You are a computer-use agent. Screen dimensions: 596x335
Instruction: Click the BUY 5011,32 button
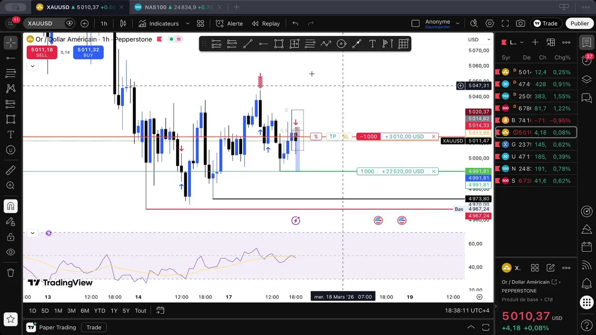point(88,52)
